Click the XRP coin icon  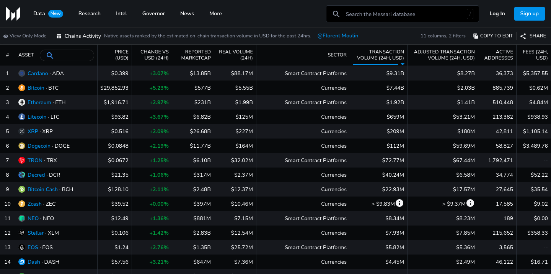tap(22, 131)
